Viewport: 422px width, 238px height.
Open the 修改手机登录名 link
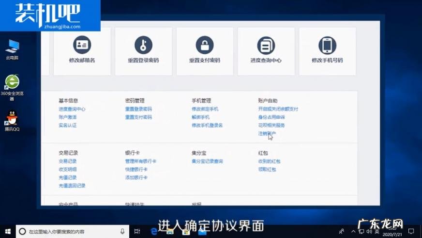207,125
